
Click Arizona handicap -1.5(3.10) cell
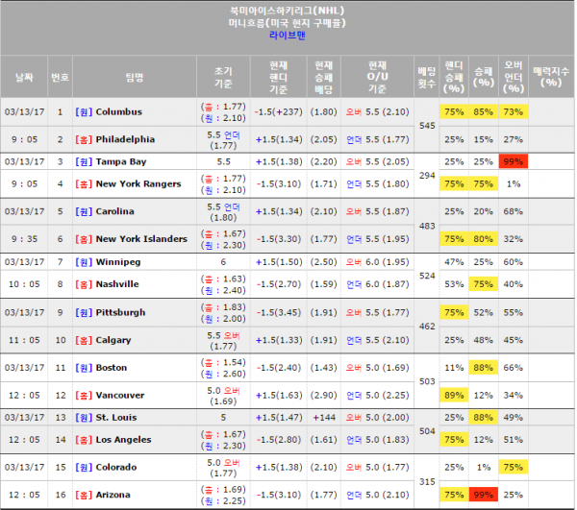pyautogui.click(x=279, y=495)
